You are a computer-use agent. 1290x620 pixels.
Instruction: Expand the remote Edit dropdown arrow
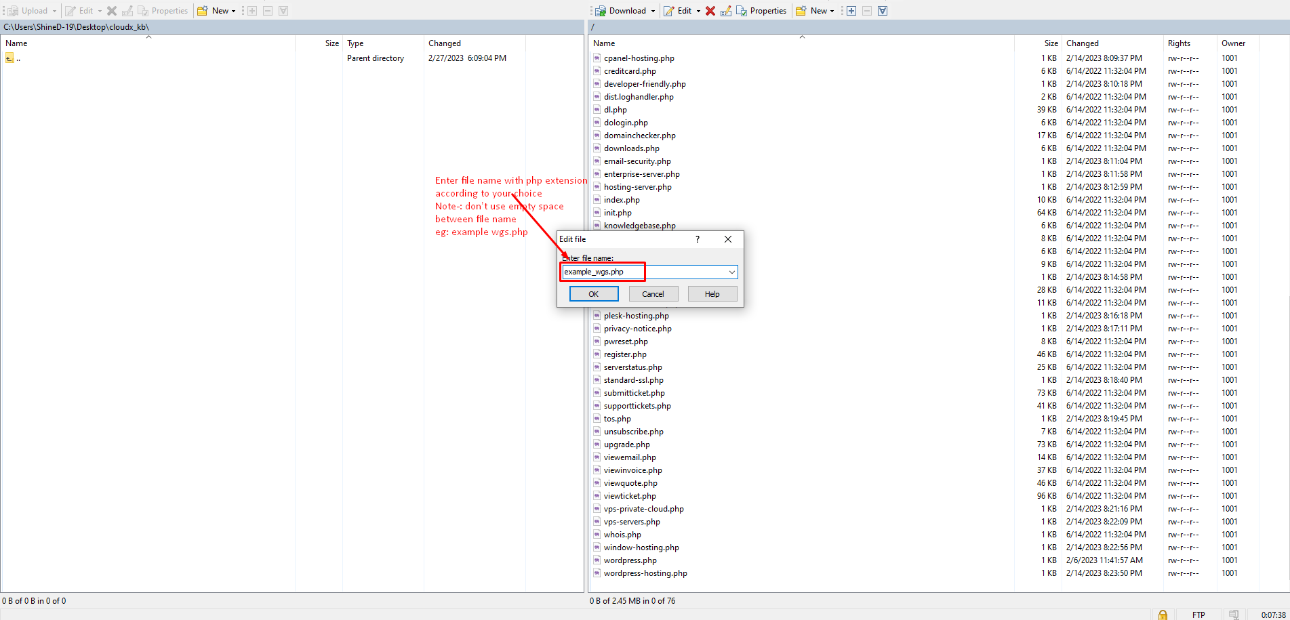tap(698, 11)
